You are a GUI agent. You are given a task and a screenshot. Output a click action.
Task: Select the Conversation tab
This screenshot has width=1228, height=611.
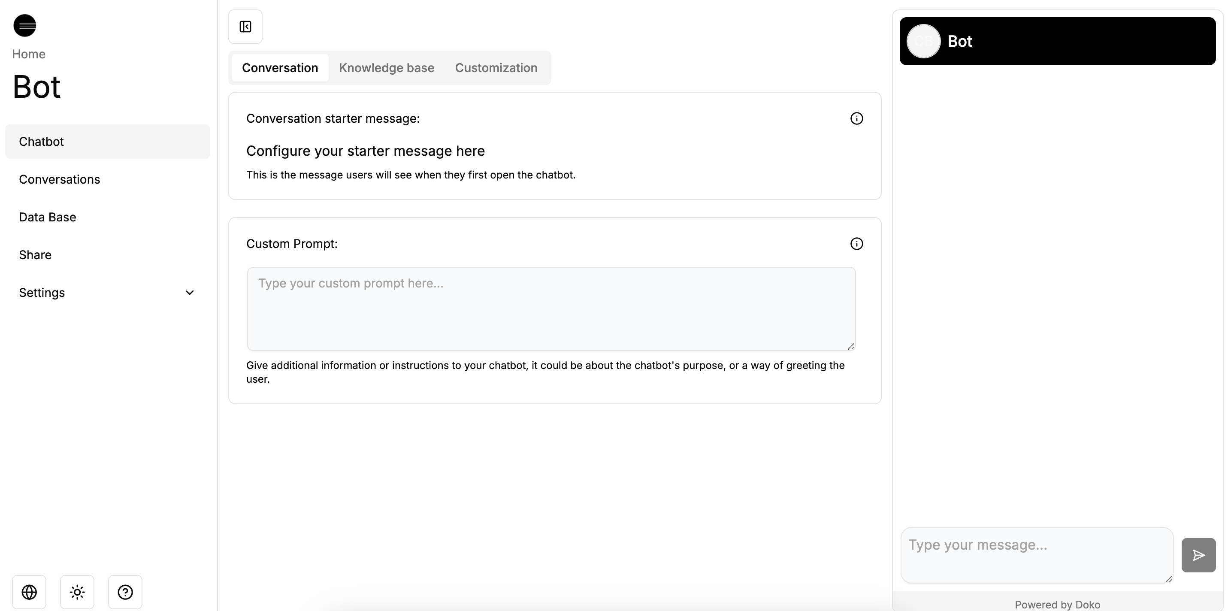(x=280, y=68)
